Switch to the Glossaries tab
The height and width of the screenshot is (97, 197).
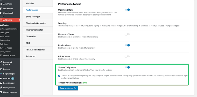(x=38, y=36)
